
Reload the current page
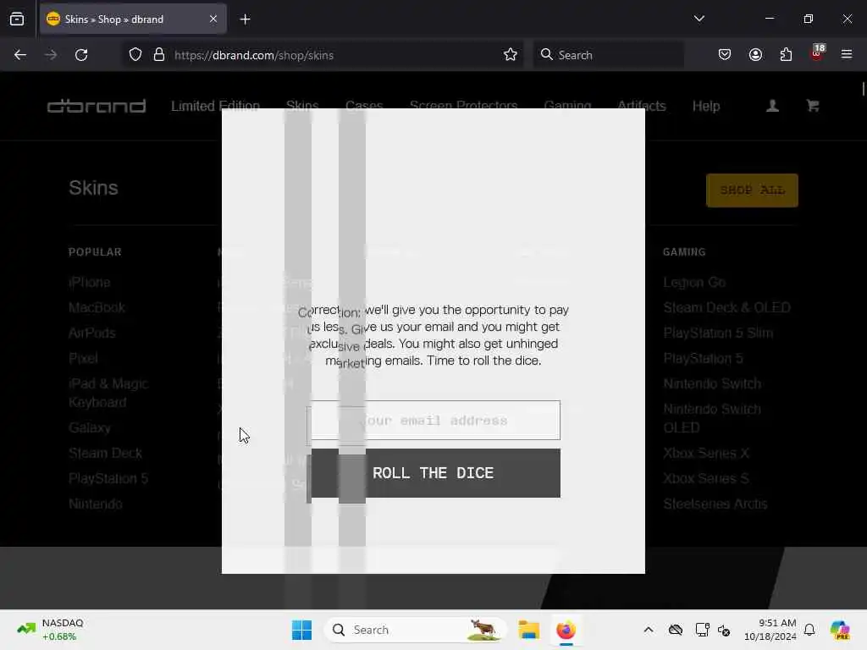coord(81,55)
